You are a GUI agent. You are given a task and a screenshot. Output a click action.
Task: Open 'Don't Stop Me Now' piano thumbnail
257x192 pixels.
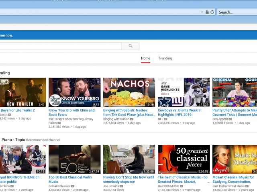pos(129,159)
